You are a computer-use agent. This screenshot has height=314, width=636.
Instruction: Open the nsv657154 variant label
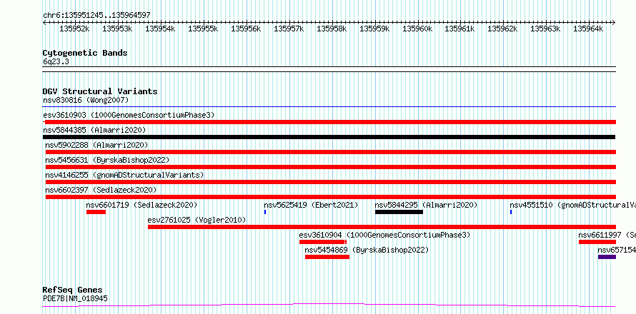[x=617, y=250]
